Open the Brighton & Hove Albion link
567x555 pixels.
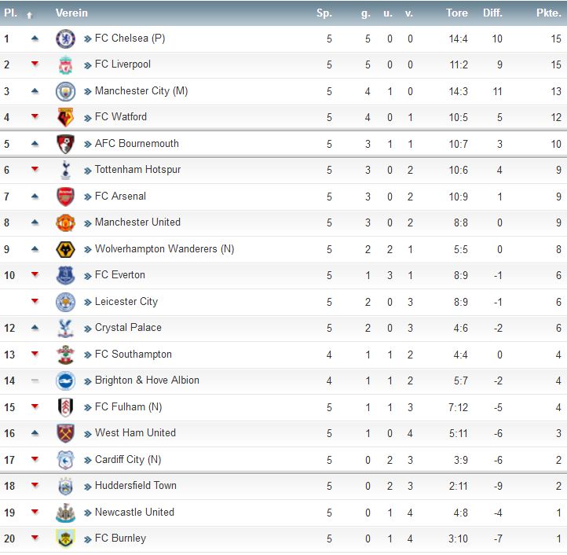tap(147, 380)
